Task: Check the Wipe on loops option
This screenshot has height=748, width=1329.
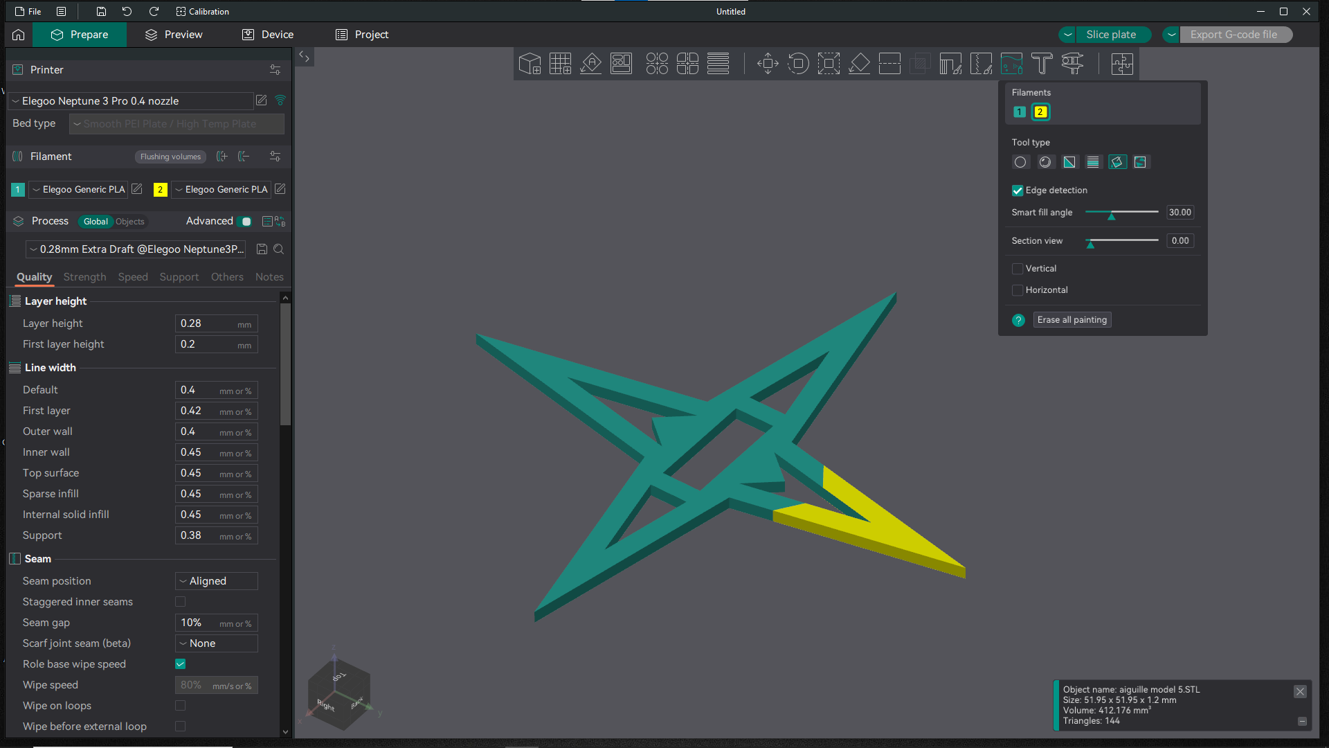Action: (180, 705)
